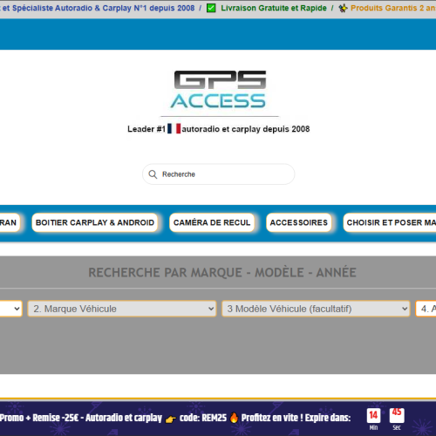436x436 pixels.
Task: Expand the 2. Marque Véhicule dropdown
Action: (x=122, y=309)
